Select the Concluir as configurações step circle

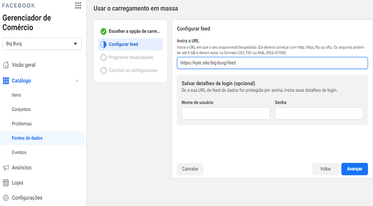pos(104,71)
